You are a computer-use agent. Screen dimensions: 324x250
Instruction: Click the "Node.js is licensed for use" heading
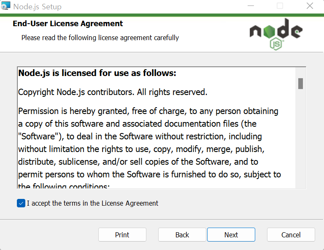97,73
